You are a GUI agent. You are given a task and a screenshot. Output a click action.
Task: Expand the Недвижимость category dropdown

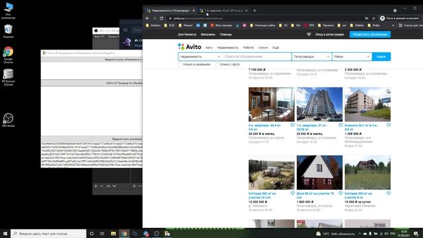click(x=200, y=57)
